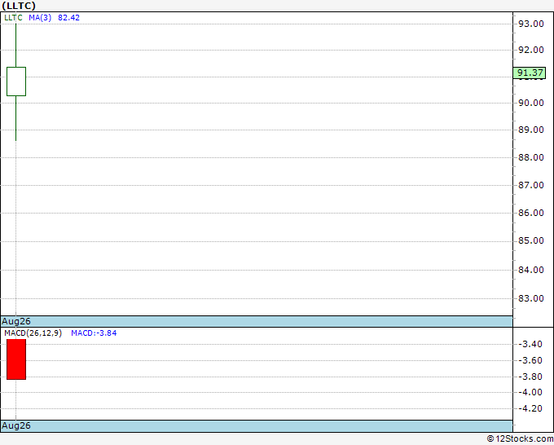Click the 91.37 current price tag

pyautogui.click(x=530, y=73)
